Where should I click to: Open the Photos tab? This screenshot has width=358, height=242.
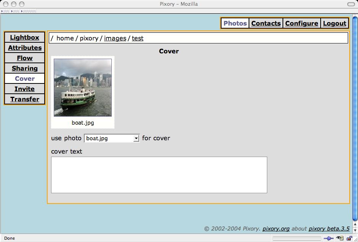coord(235,23)
